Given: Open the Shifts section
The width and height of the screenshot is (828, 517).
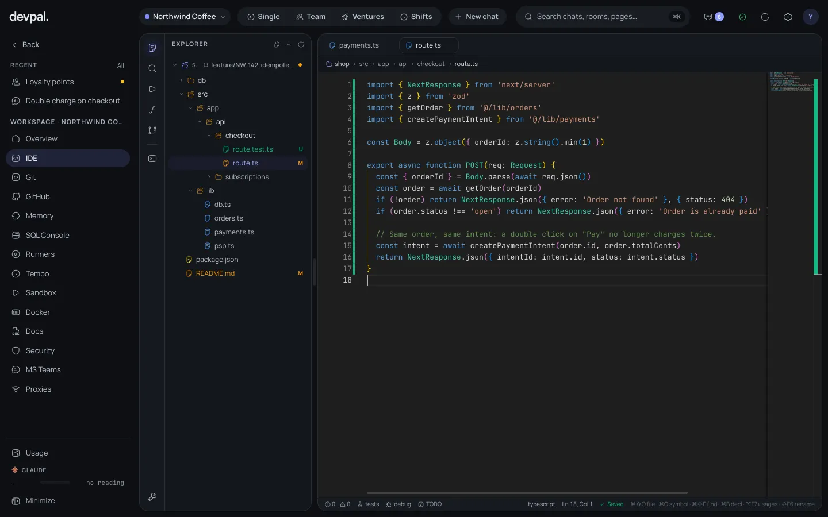Looking at the screenshot, I should pyautogui.click(x=416, y=17).
